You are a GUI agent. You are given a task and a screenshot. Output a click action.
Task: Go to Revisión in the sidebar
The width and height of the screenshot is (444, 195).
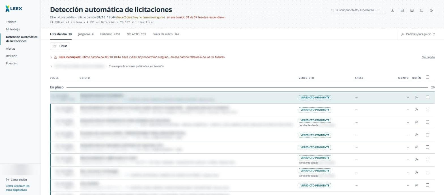[12, 56]
